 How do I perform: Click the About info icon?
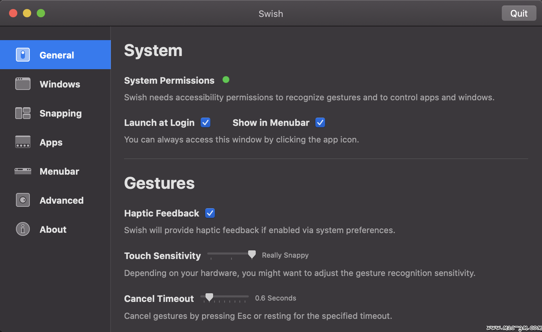pyautogui.click(x=23, y=229)
